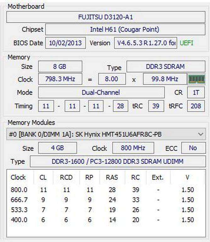This screenshot has width=210, height=242.
Task: Select the 400.0 clock row
Action: (102, 220)
